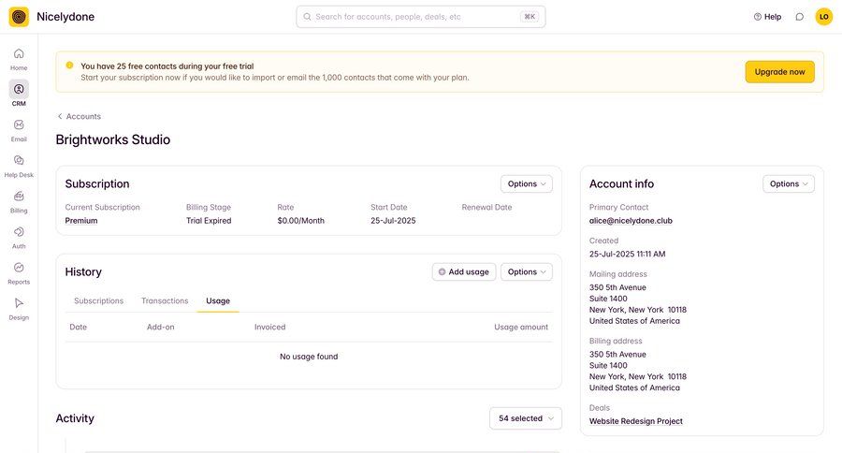The height and width of the screenshot is (453, 842).
Task: Click the Usage amount column header
Action: click(521, 327)
